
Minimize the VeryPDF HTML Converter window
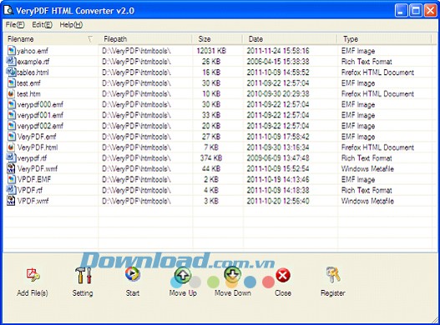coord(401,11)
